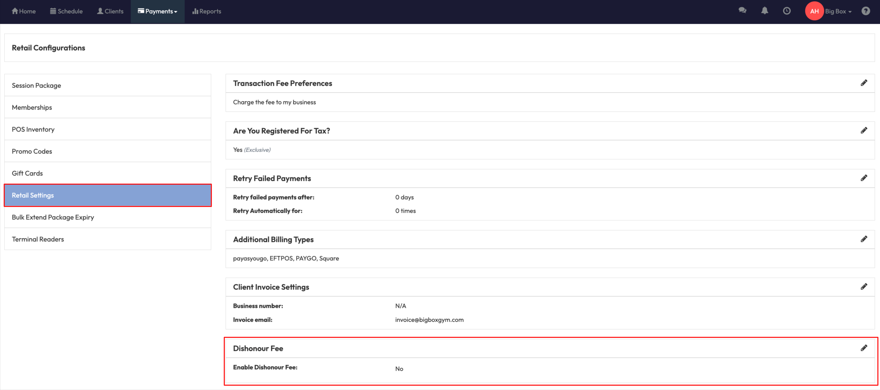Open the Big Box account dropdown

838,11
